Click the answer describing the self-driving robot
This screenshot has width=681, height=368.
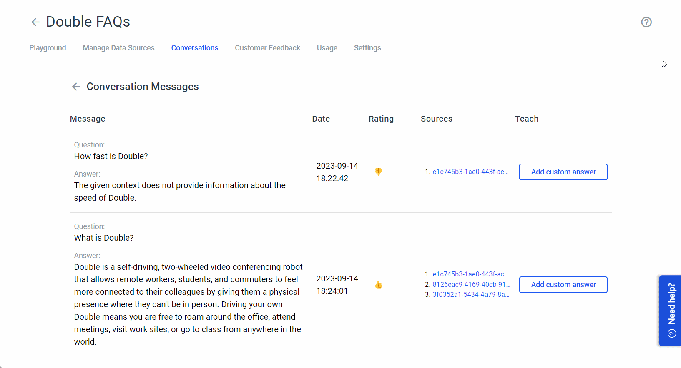coord(188,304)
